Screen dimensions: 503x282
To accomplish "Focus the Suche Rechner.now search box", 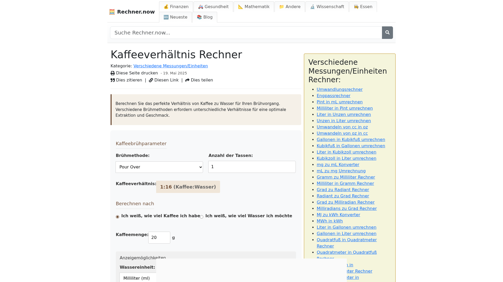I will click(x=246, y=33).
